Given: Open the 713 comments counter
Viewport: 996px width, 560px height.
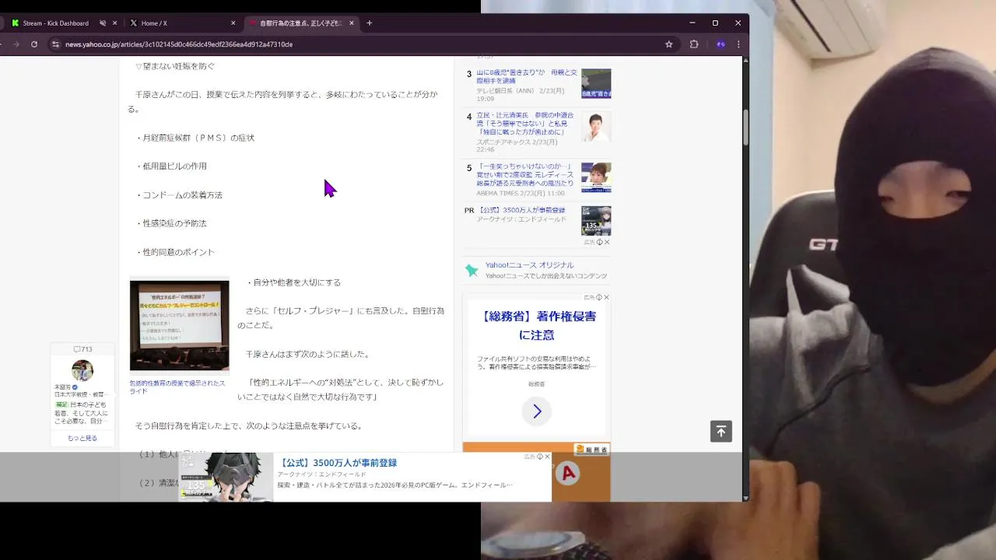Looking at the screenshot, I should [82, 349].
